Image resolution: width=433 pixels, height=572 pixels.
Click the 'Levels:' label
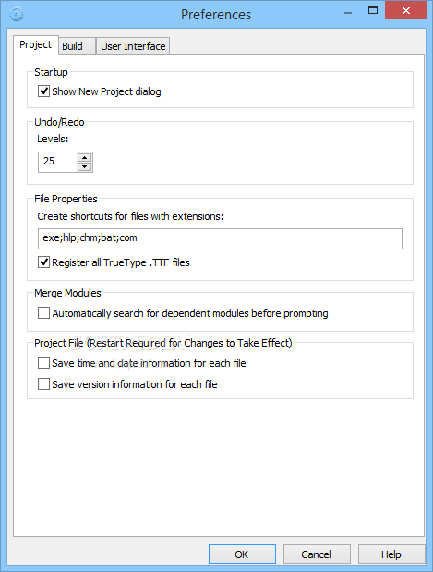click(53, 139)
